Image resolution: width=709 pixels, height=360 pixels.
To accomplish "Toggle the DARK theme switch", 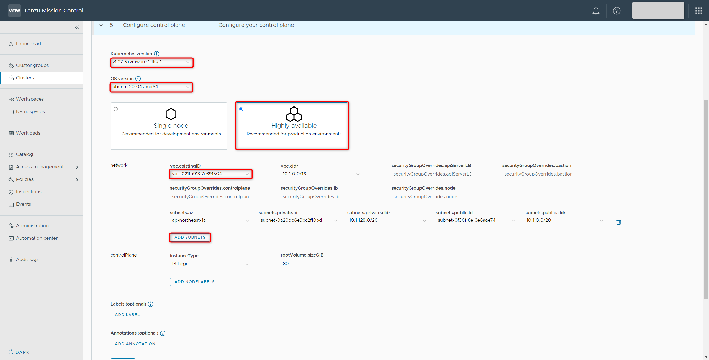I will tap(19, 352).
